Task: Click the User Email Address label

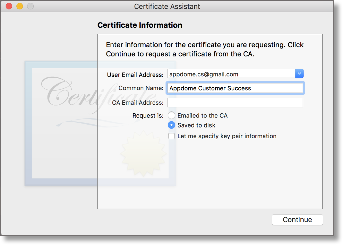Action: click(x=135, y=75)
